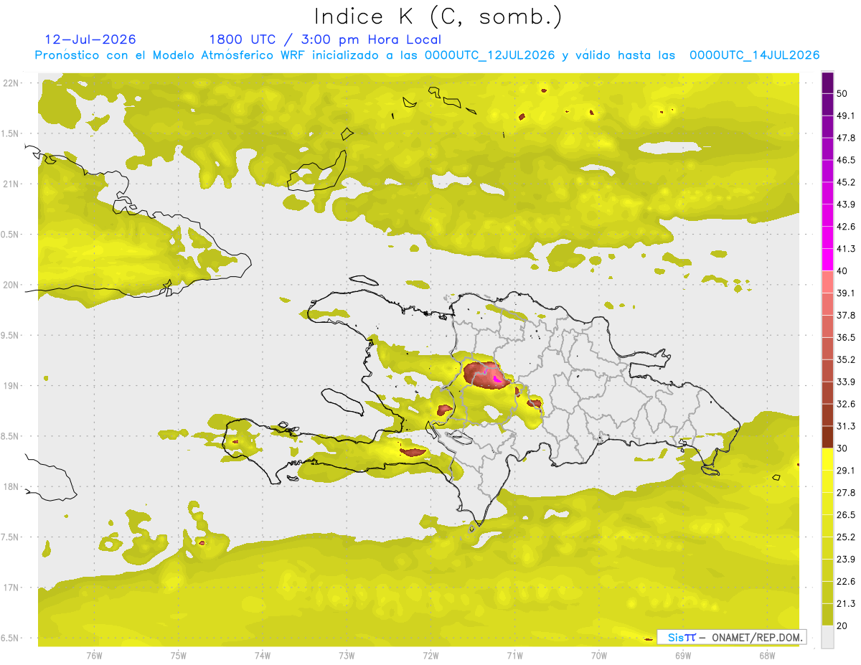The height and width of the screenshot is (665, 861).
Task: Select legend value "35.2"
Action: tap(846, 359)
